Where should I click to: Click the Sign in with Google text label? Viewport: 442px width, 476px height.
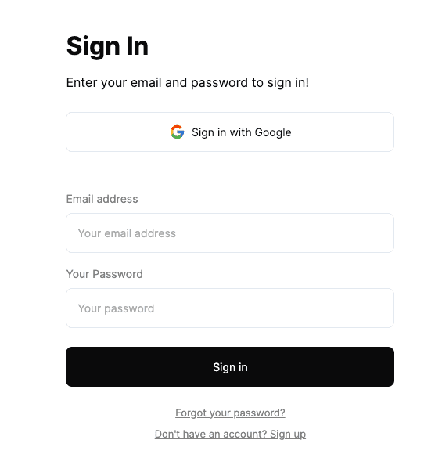pyautogui.click(x=242, y=132)
